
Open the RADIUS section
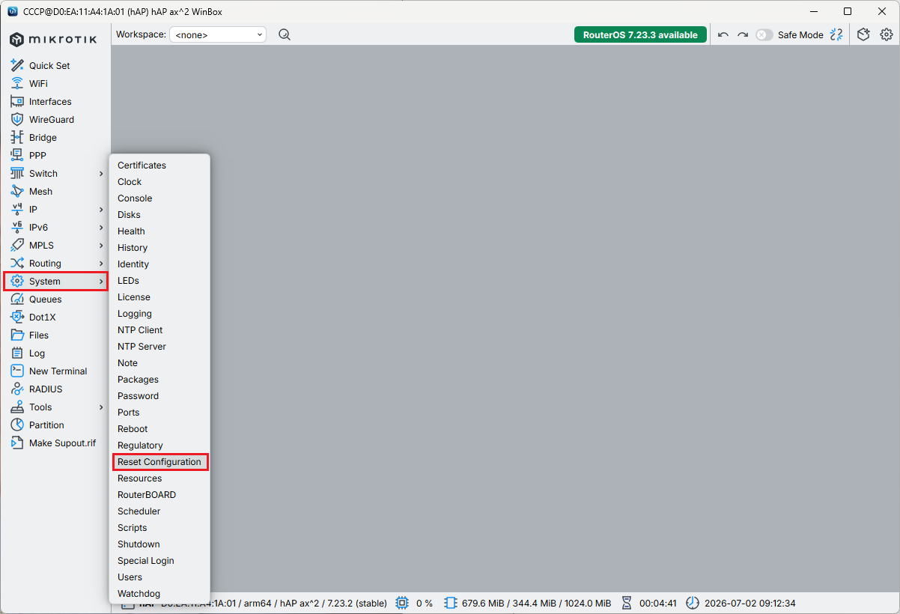pos(36,389)
